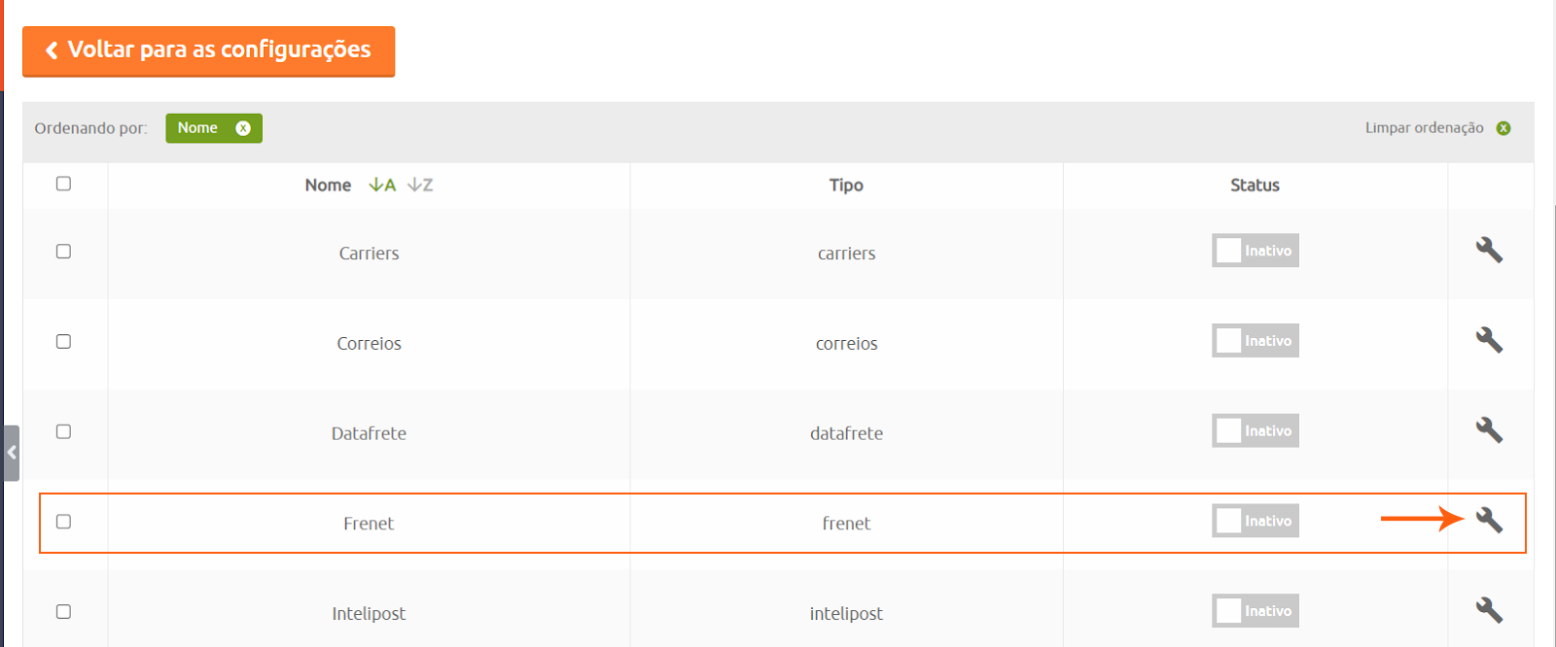
Task: Tick the Correios row checkbox
Action: pos(64,342)
